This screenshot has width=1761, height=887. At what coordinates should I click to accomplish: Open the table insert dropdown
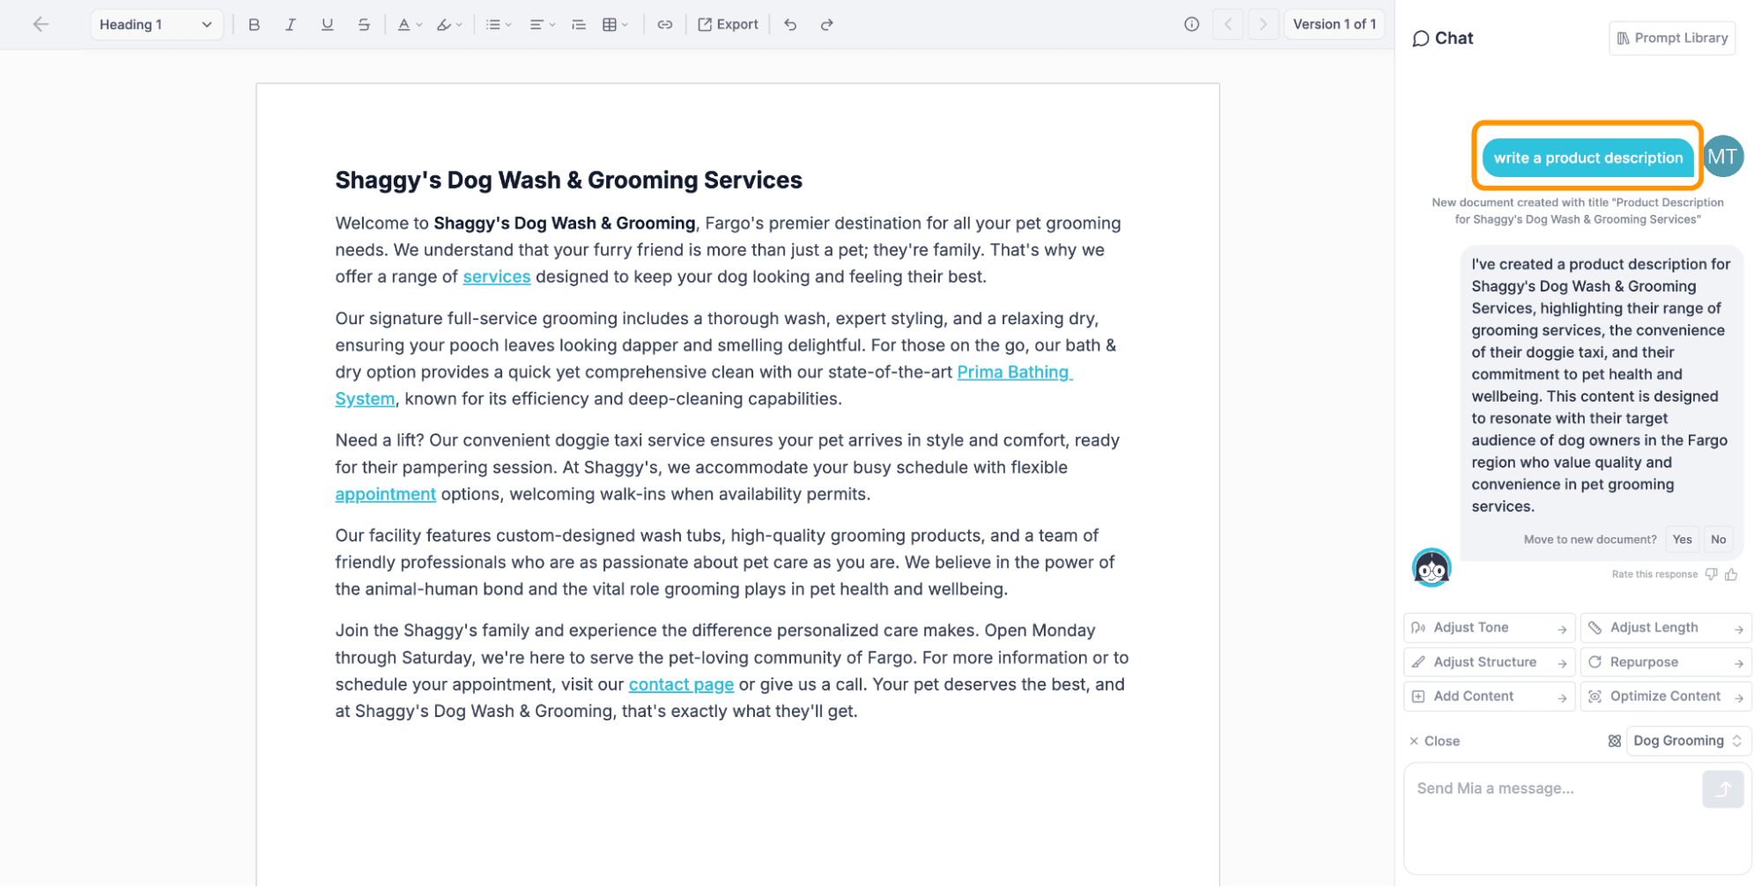(615, 25)
